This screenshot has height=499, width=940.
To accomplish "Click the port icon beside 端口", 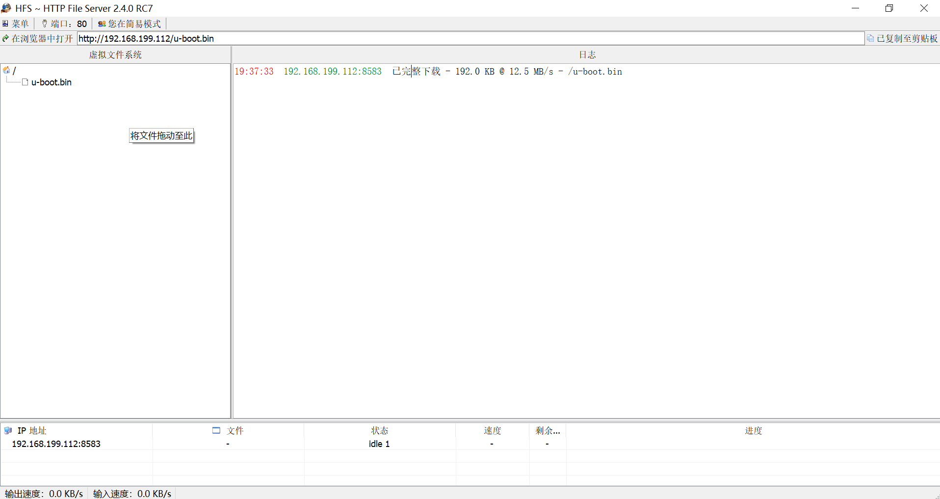I will (45, 24).
